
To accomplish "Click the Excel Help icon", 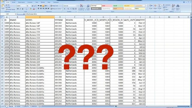I will click(184, 2).
